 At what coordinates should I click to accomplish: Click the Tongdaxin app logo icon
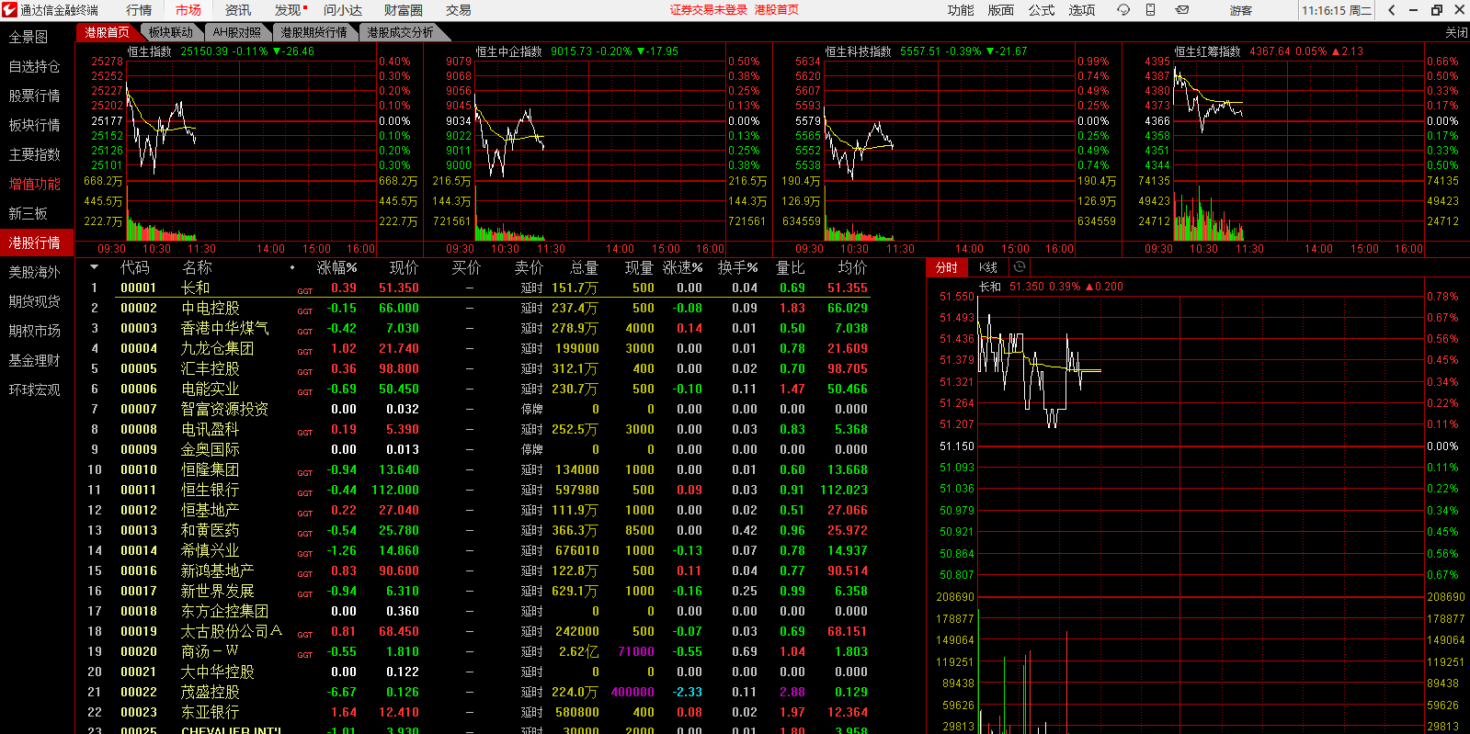(10, 10)
